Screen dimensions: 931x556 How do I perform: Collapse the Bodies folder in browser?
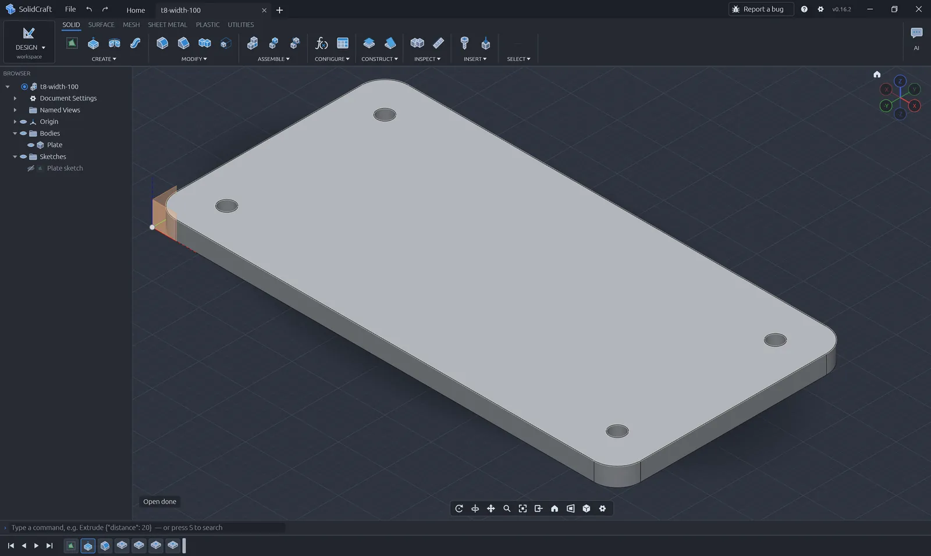pyautogui.click(x=15, y=133)
